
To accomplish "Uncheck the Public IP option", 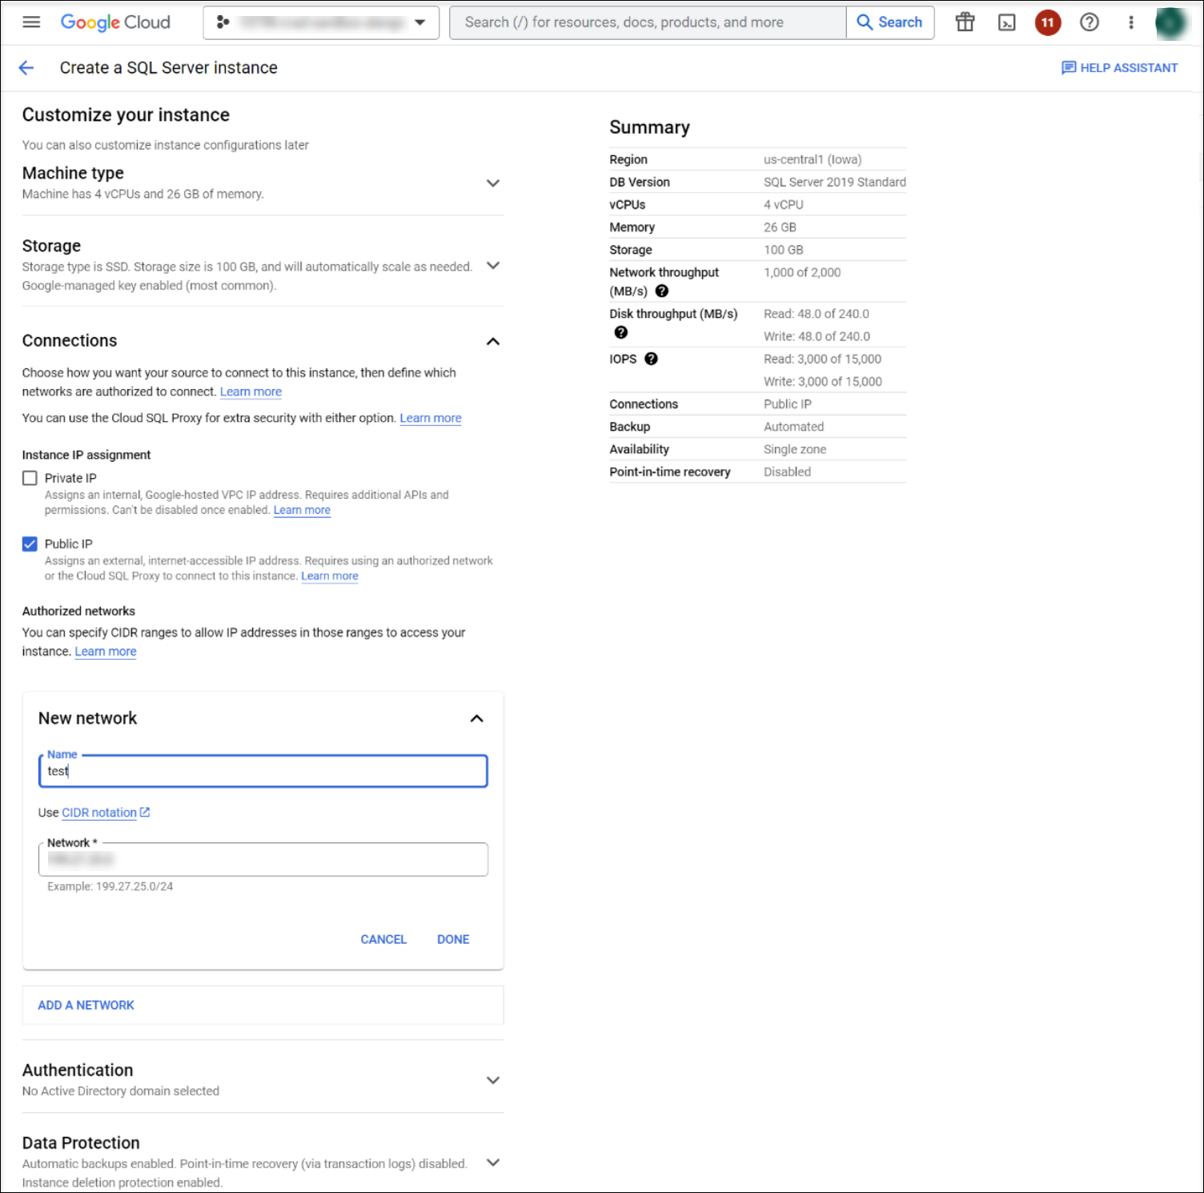I will pyautogui.click(x=30, y=544).
